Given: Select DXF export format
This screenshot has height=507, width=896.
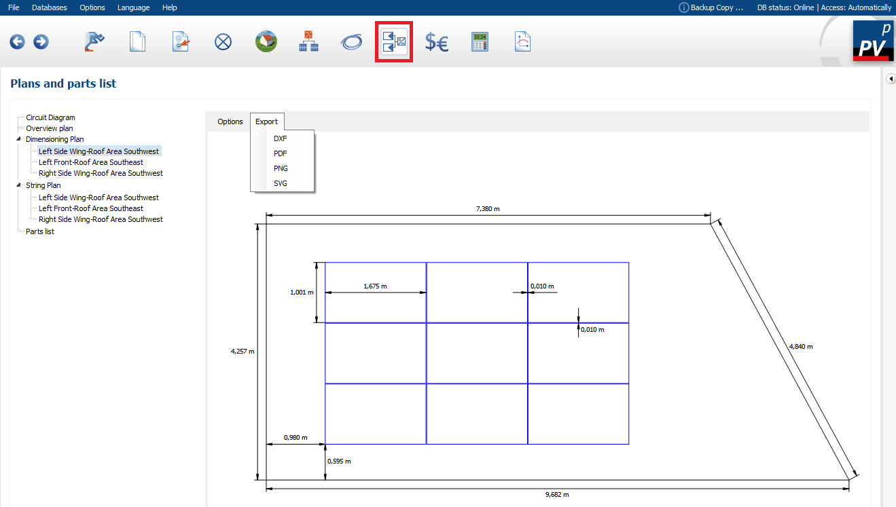Looking at the screenshot, I should [280, 138].
